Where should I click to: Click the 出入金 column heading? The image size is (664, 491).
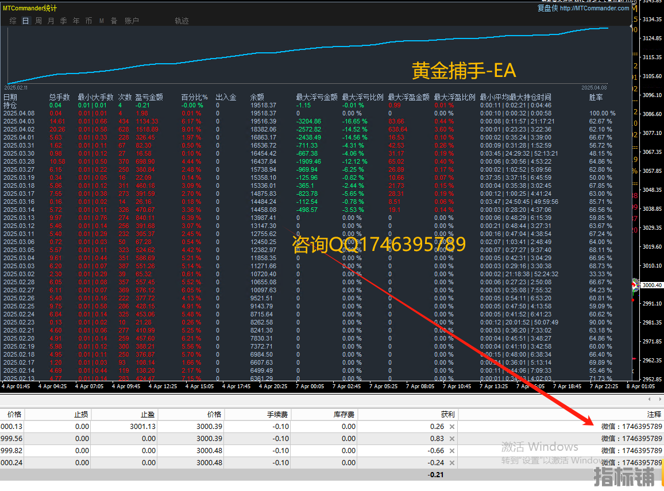click(x=226, y=98)
